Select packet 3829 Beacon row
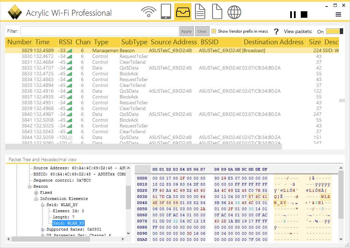The width and height of the screenshot is (350, 248). click(172, 50)
